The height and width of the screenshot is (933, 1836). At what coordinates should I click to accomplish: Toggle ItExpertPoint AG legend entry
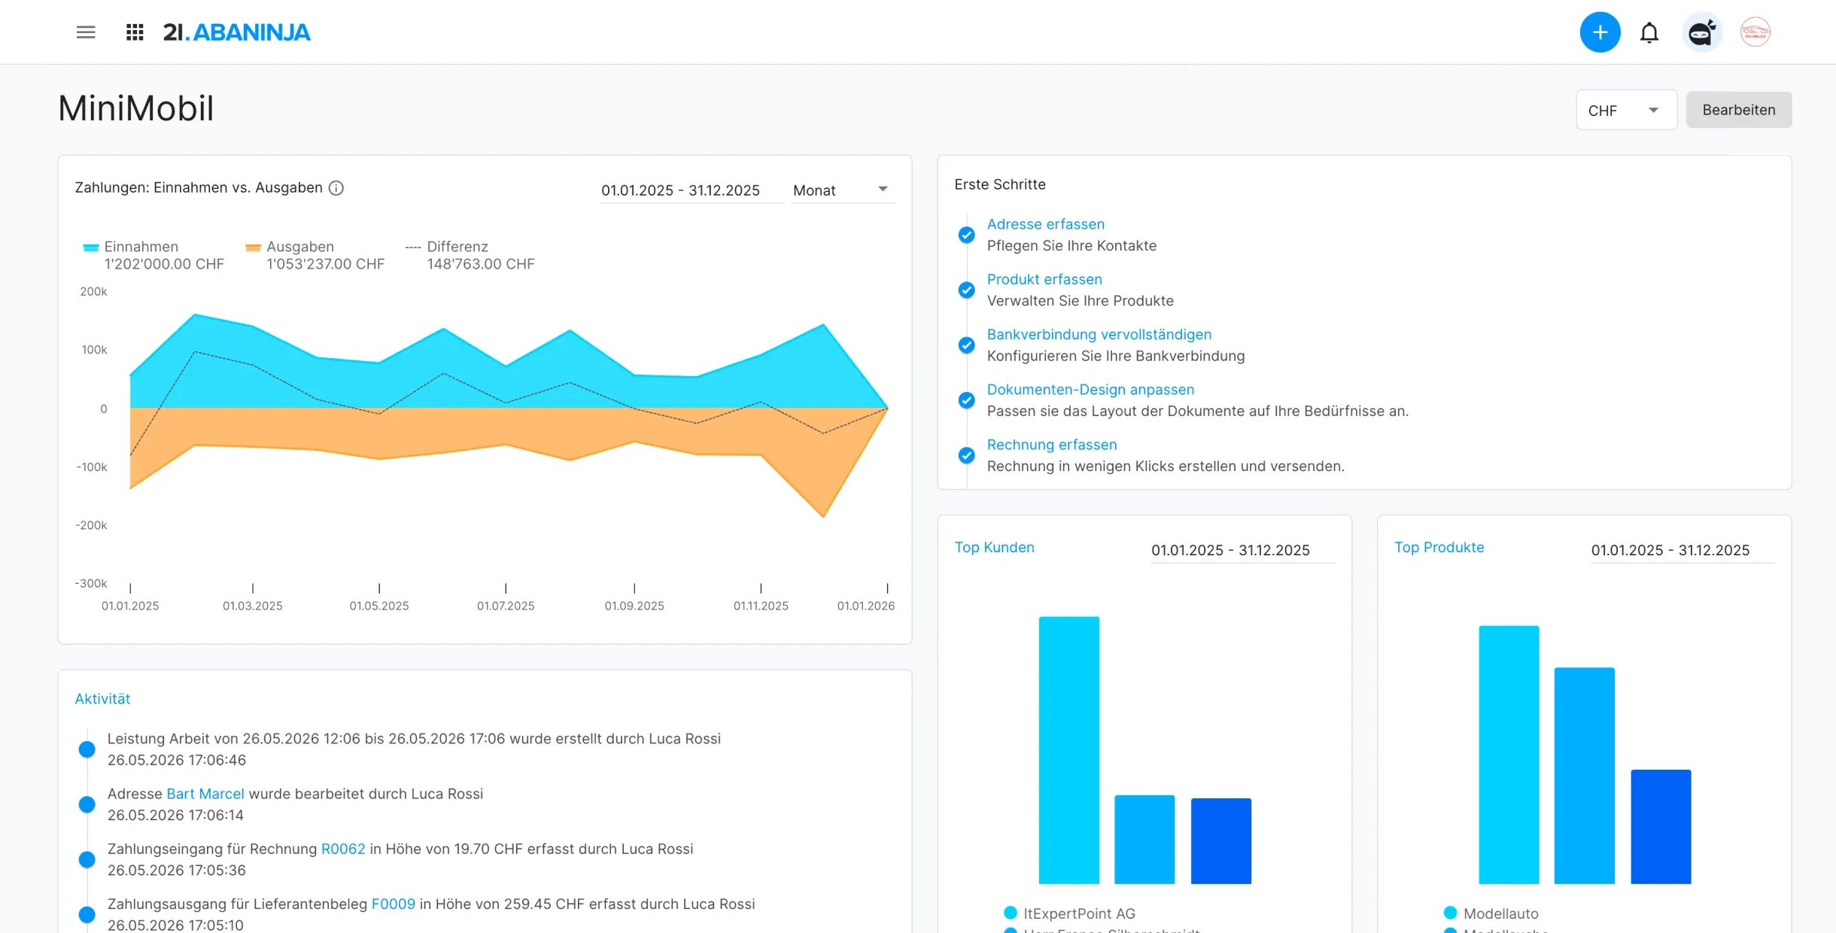[x=1069, y=913]
